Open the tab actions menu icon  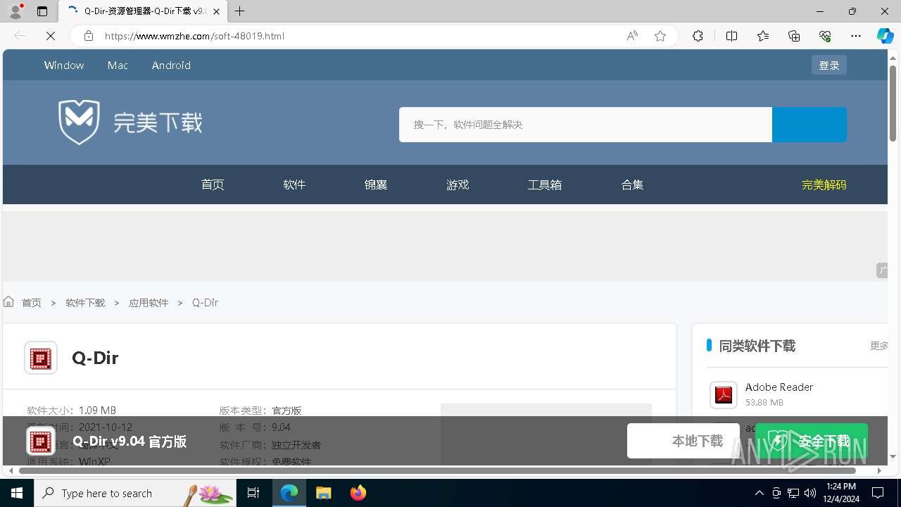click(x=42, y=11)
